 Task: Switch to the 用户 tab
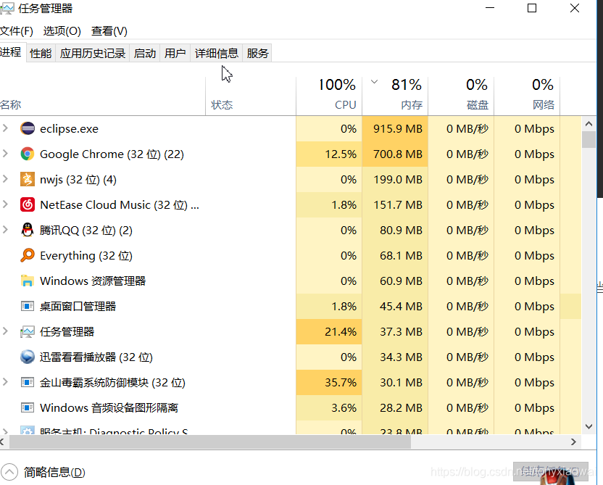pos(175,53)
